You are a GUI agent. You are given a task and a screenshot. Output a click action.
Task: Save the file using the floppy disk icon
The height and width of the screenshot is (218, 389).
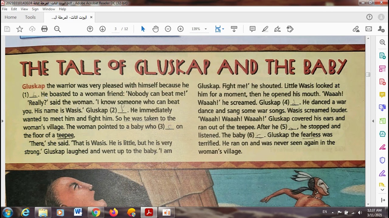pyautogui.click(x=7, y=29)
